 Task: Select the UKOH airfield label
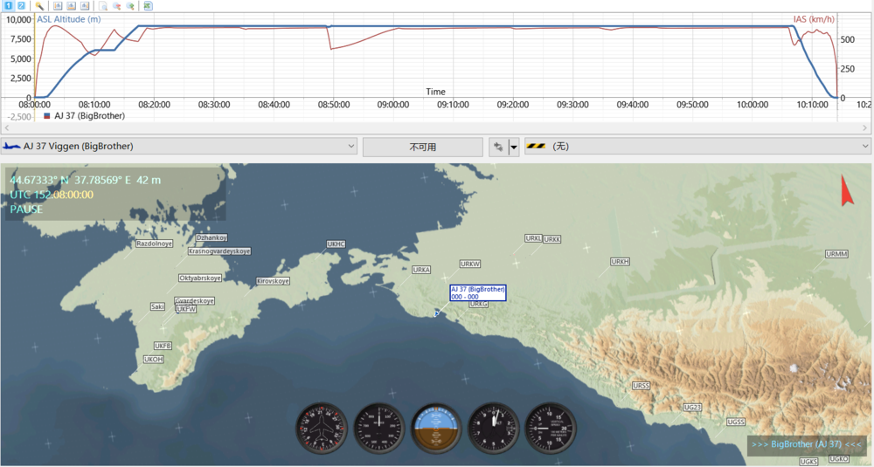pyautogui.click(x=153, y=360)
